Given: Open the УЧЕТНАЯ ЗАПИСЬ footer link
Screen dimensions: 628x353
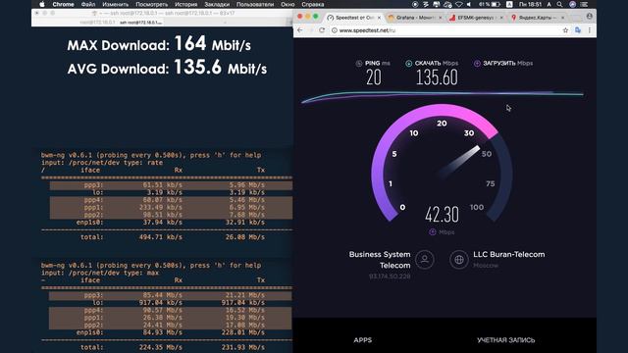Looking at the screenshot, I should click(506, 340).
